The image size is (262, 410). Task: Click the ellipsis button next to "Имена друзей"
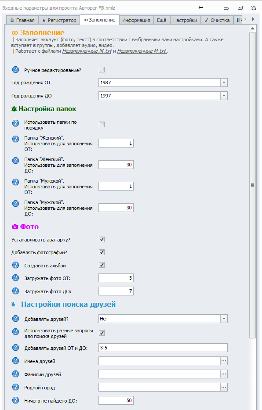click(224, 360)
